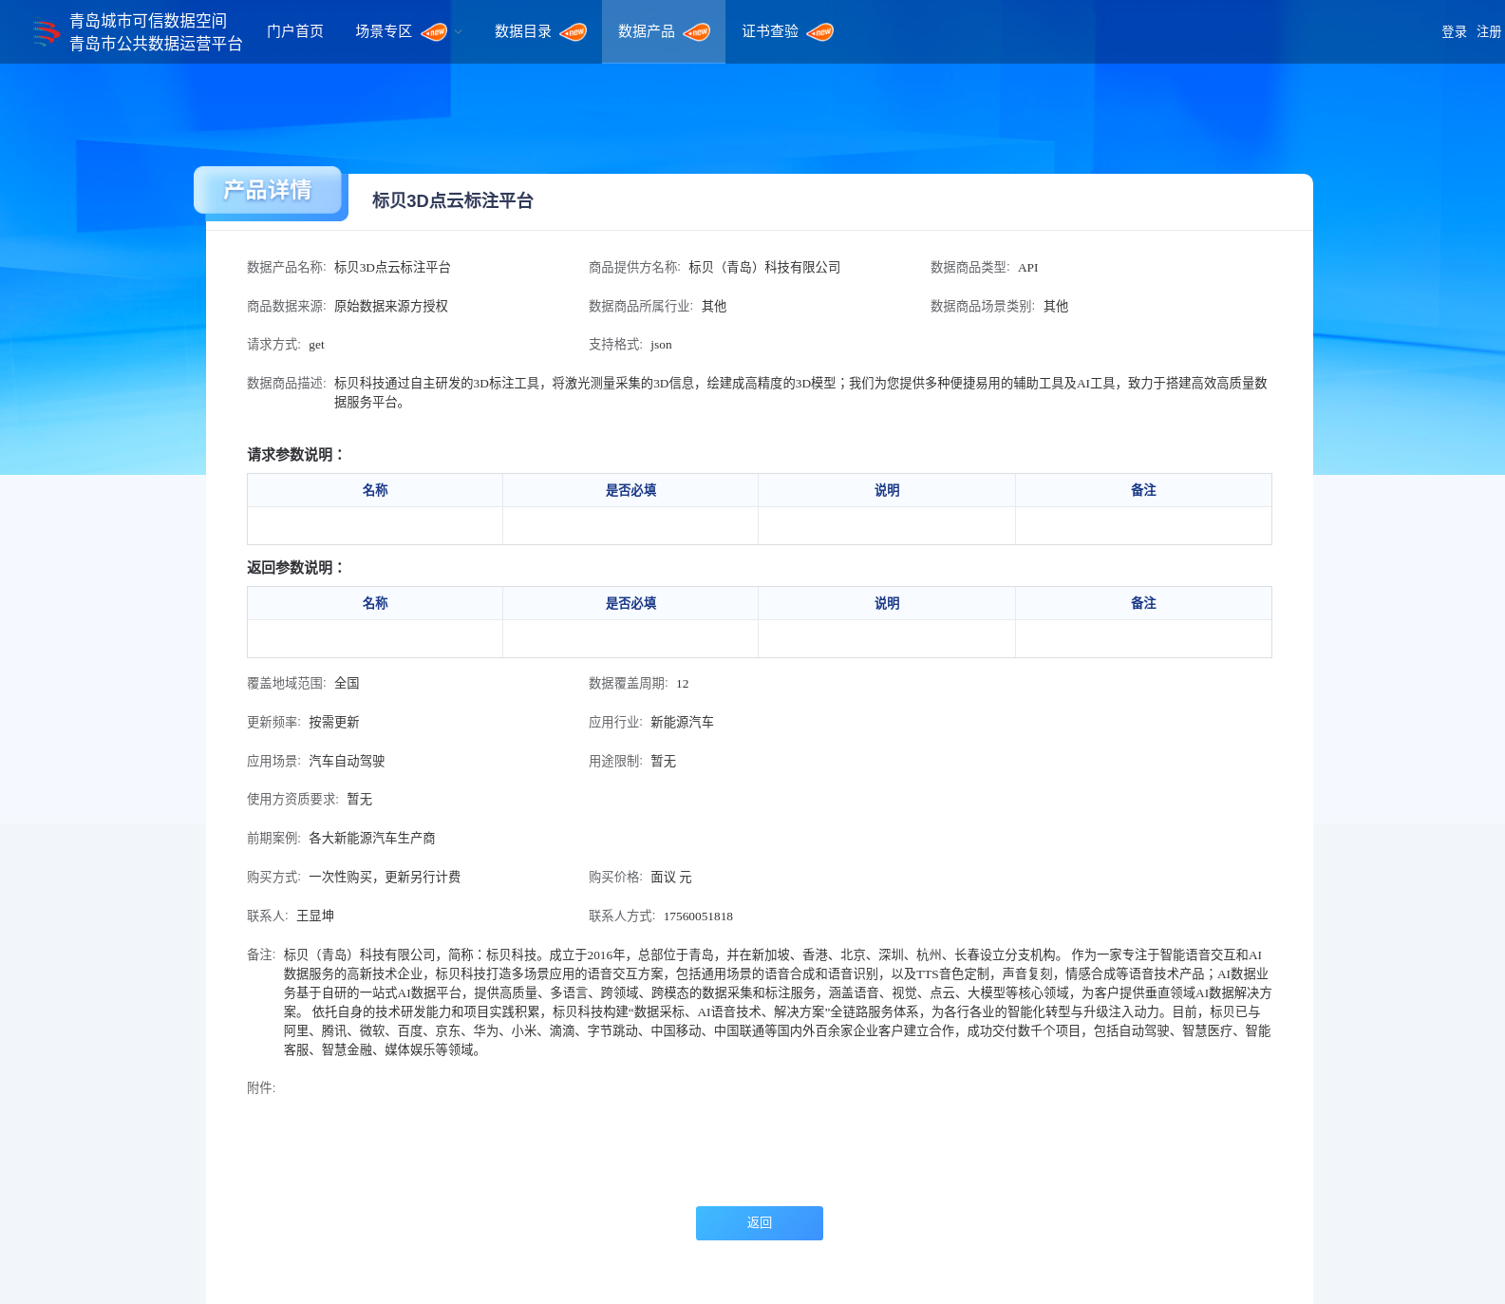
Task: Click the 返回 button
Action: point(760,1223)
